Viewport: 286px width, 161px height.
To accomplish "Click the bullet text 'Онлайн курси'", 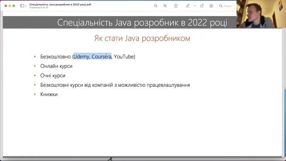I will tap(56, 66).
